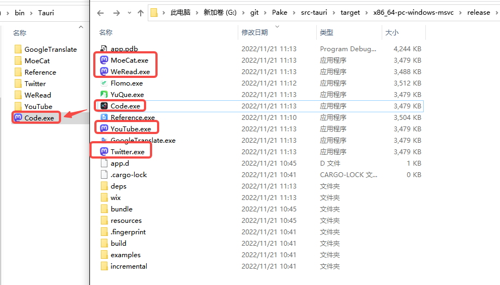Image resolution: width=500 pixels, height=285 pixels.
Task: Select WeRead folder in left window
Action: click(x=33, y=95)
